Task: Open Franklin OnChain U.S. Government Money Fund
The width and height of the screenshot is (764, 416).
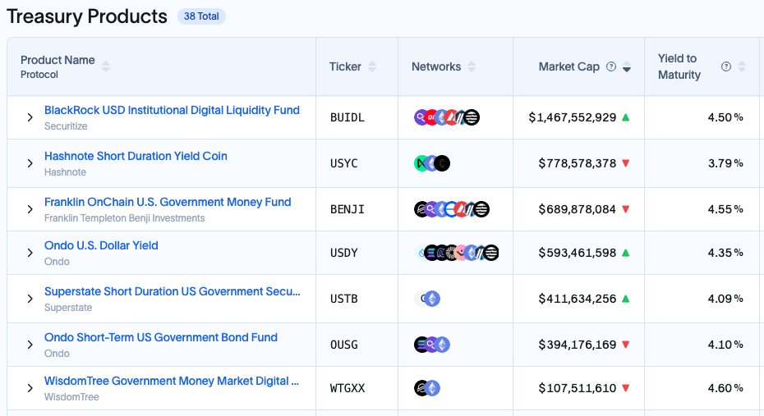Action: tap(168, 202)
